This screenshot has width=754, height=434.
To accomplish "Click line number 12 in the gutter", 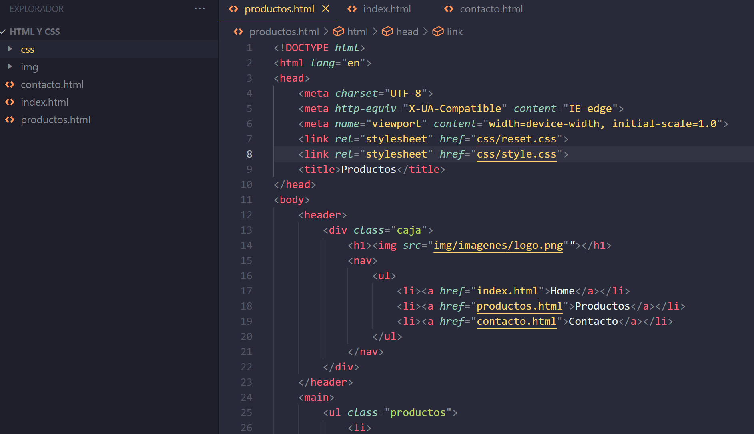I will 247,215.
